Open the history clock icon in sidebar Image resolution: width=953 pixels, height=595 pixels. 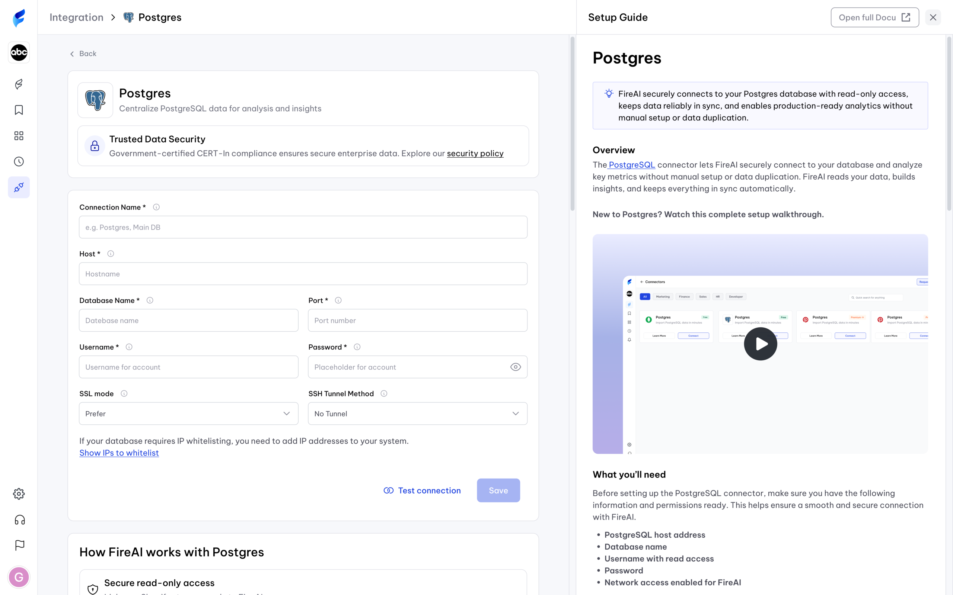18,161
